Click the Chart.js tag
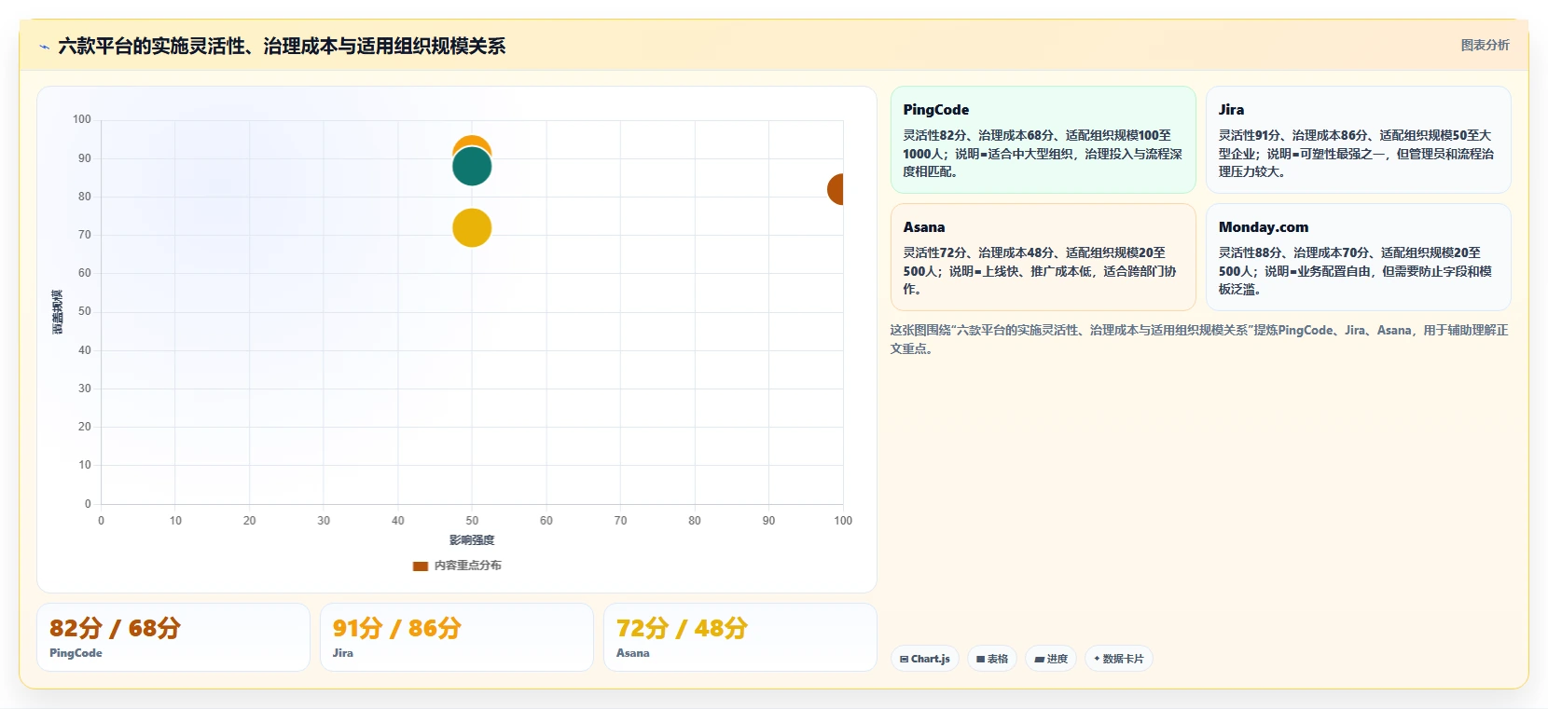1548x709 pixels. tap(924, 659)
